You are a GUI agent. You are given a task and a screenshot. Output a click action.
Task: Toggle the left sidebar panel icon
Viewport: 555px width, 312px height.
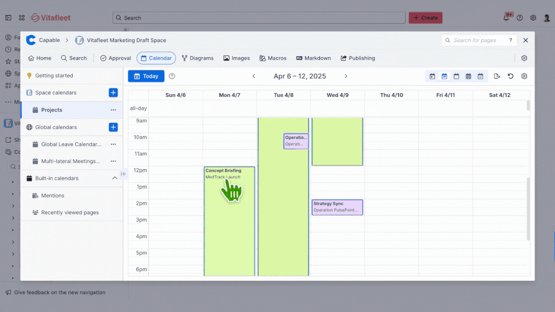(8, 18)
